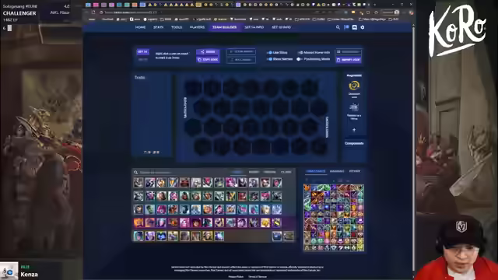The image size is (498, 280).
Task: Click the Copy Code button
Action: coord(208,59)
